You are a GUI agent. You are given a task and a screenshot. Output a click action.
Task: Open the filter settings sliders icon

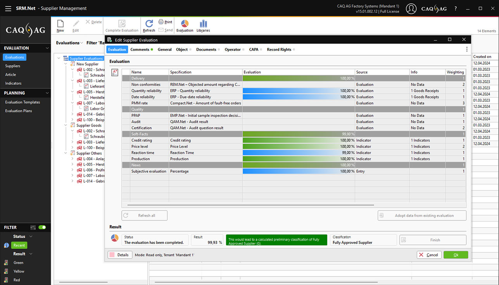click(x=33, y=227)
